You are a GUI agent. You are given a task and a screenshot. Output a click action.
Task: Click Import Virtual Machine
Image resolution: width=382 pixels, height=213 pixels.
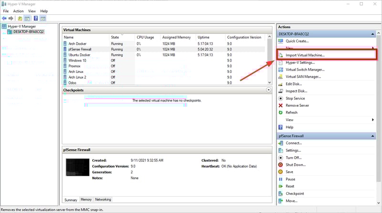(305, 55)
